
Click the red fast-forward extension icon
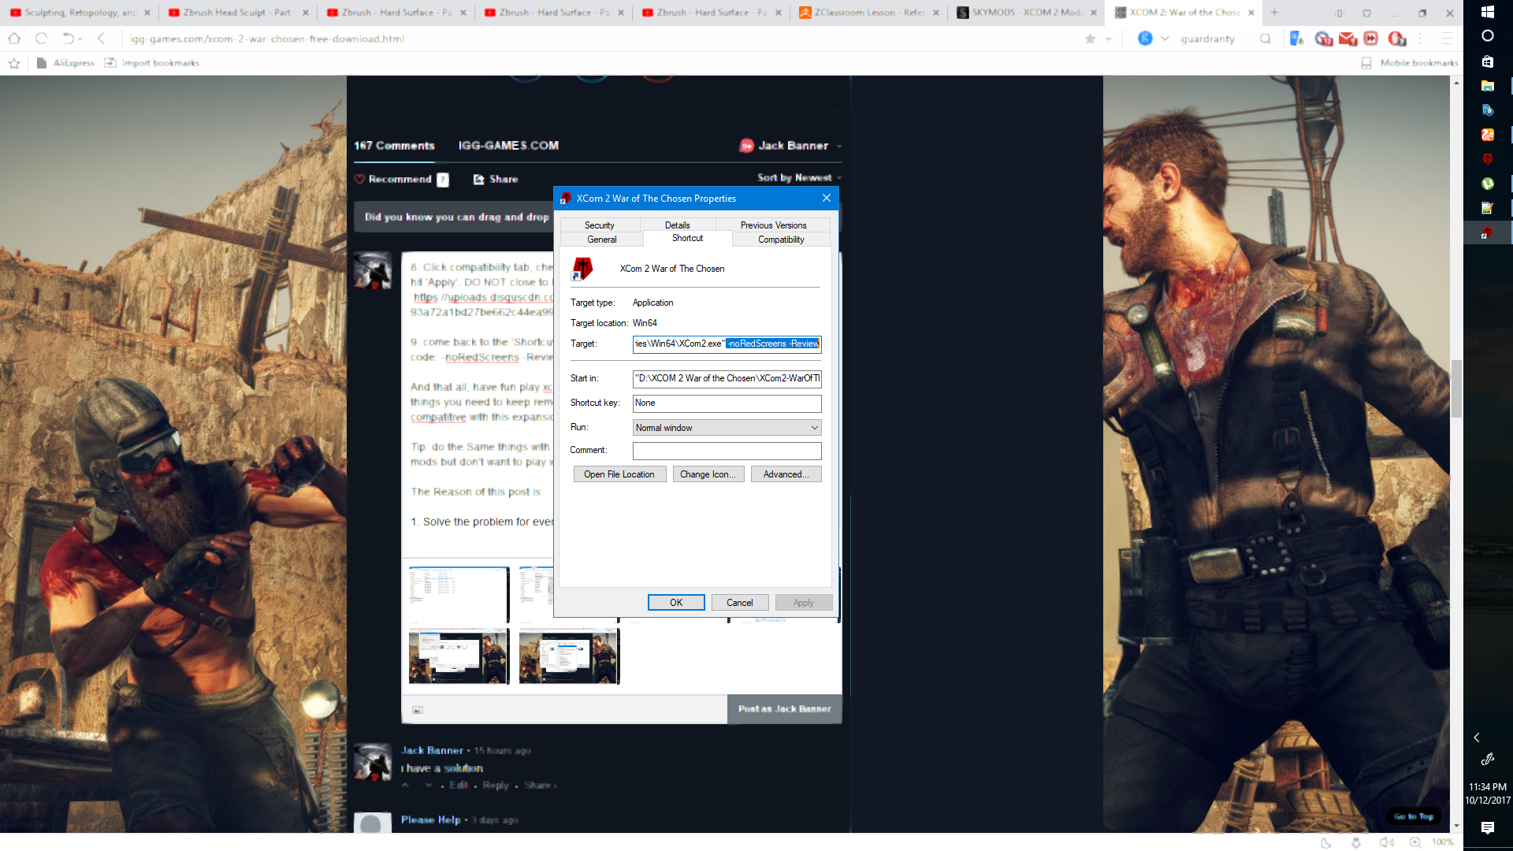(1371, 39)
